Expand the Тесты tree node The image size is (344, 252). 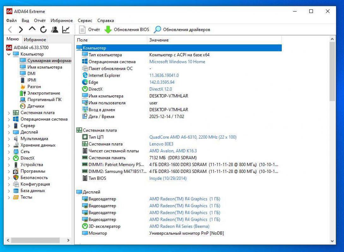(x=9, y=197)
